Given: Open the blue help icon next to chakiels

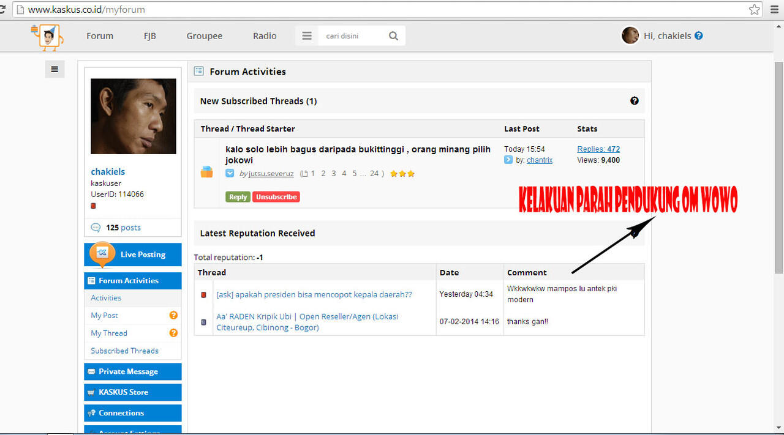Looking at the screenshot, I should [x=699, y=35].
